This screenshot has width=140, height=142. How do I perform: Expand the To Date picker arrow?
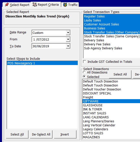[x=68, y=46]
